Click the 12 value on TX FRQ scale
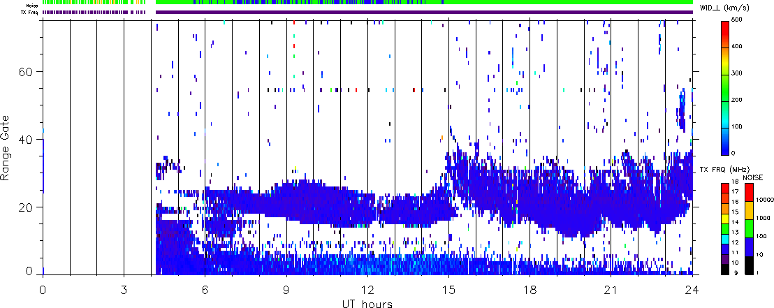Screen dimensions: 774x308 point(736,243)
